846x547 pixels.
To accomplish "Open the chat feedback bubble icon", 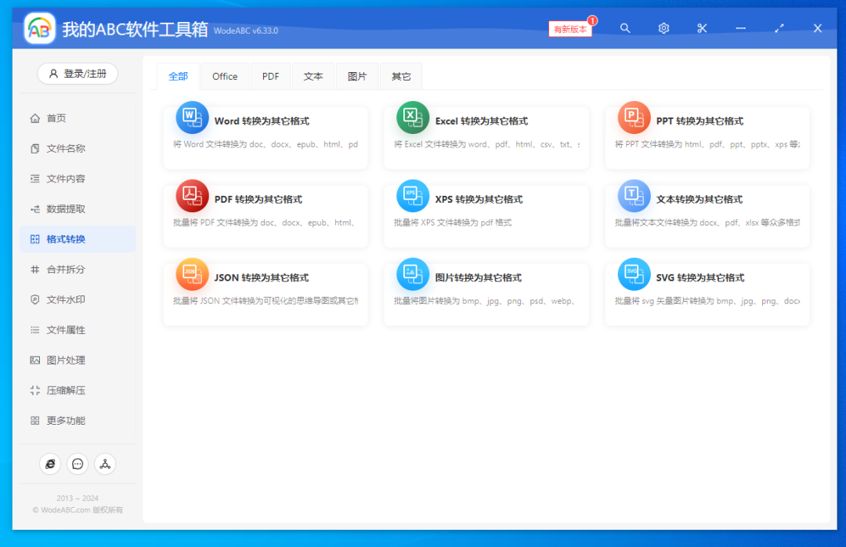I will (x=78, y=464).
